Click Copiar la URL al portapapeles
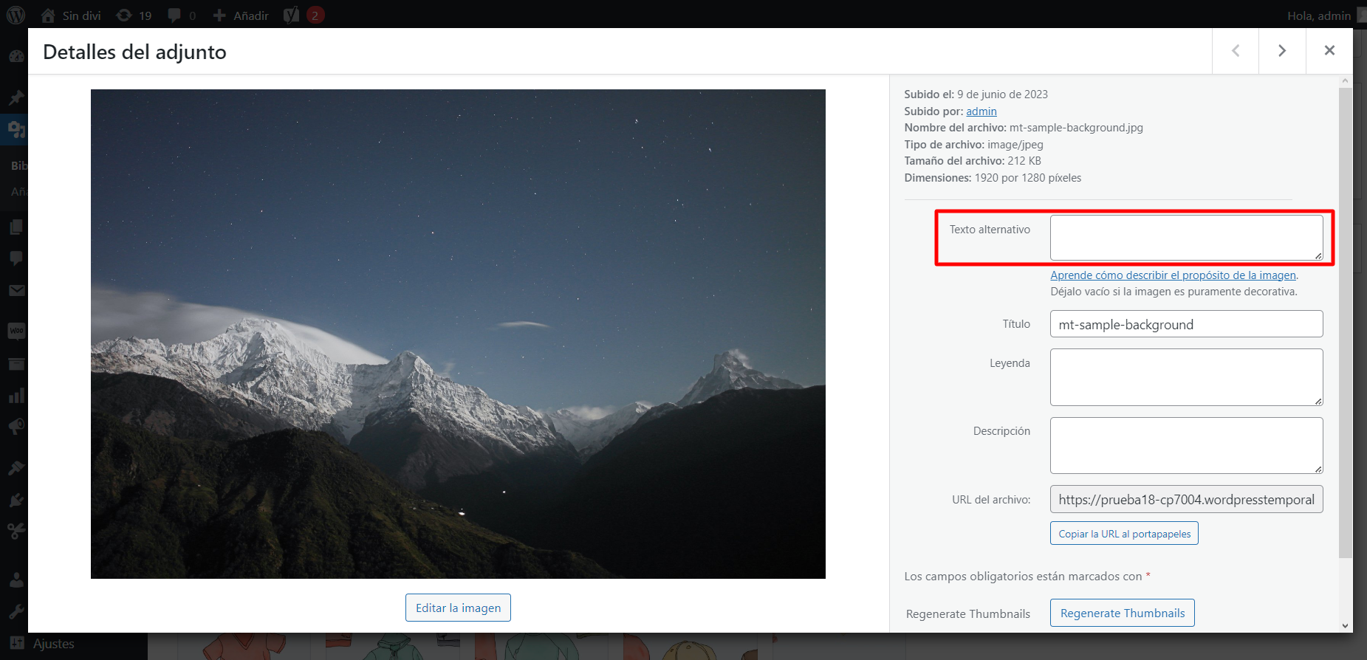Viewport: 1367px width, 660px height. click(x=1124, y=534)
